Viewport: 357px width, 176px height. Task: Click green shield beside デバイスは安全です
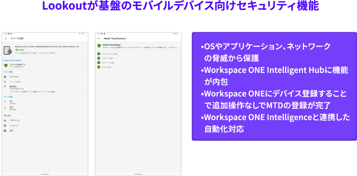[6, 65]
